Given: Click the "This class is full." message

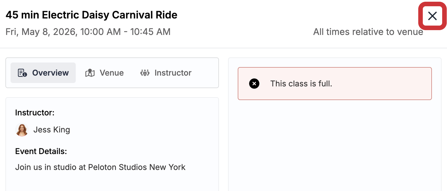Looking at the screenshot, I should [301, 84].
